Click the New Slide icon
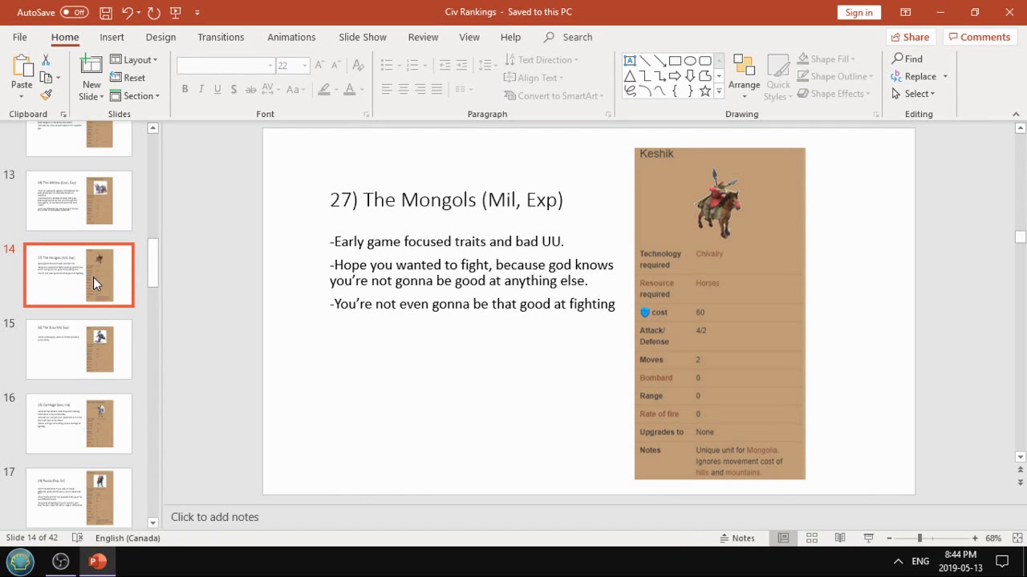Screen dimensions: 1027x577 pos(91,67)
